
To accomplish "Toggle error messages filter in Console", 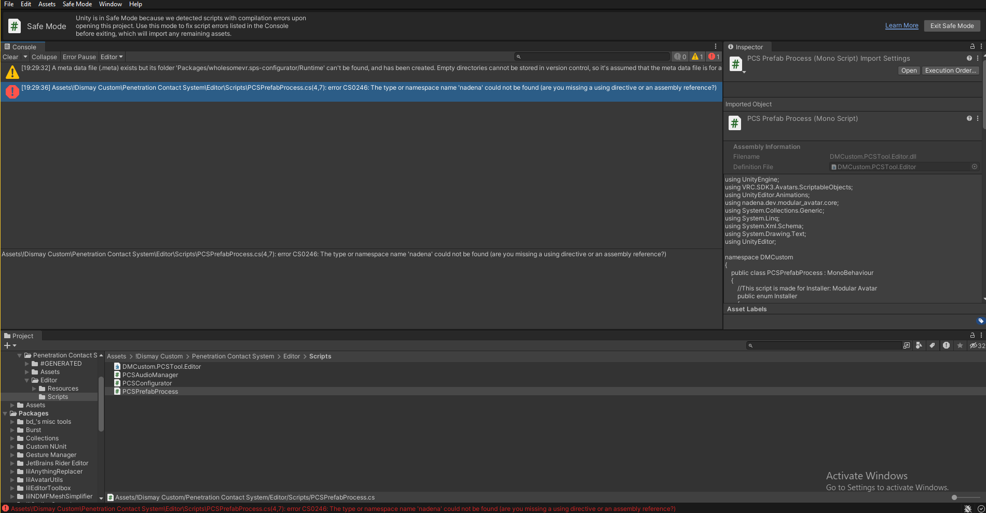I will 714,57.
